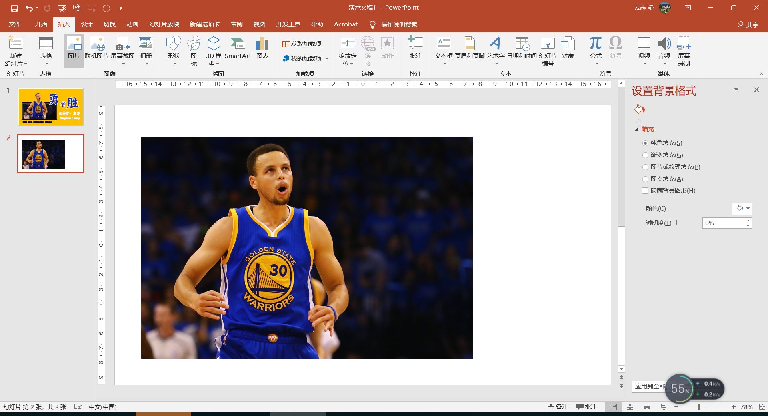Open Customize Quick Access Toolbar dropdown

pos(120,8)
